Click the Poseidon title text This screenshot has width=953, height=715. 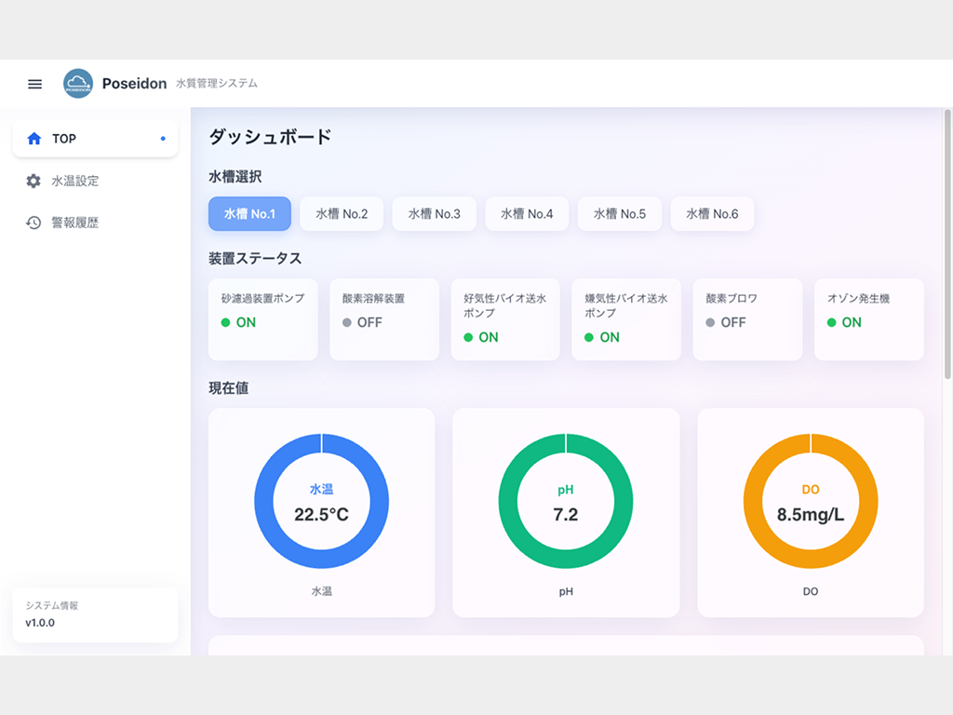[134, 83]
